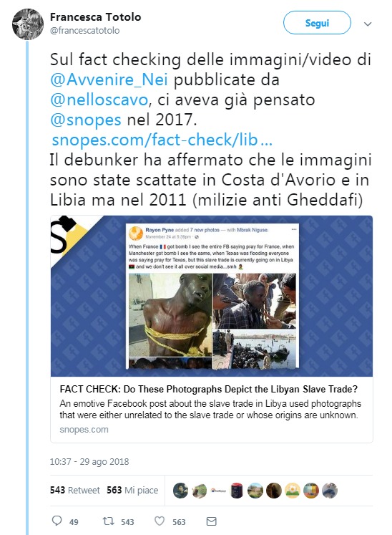Viewport: 392px width, 535px height.
Task: Click the envelope direct message icon
Action: 211,521
